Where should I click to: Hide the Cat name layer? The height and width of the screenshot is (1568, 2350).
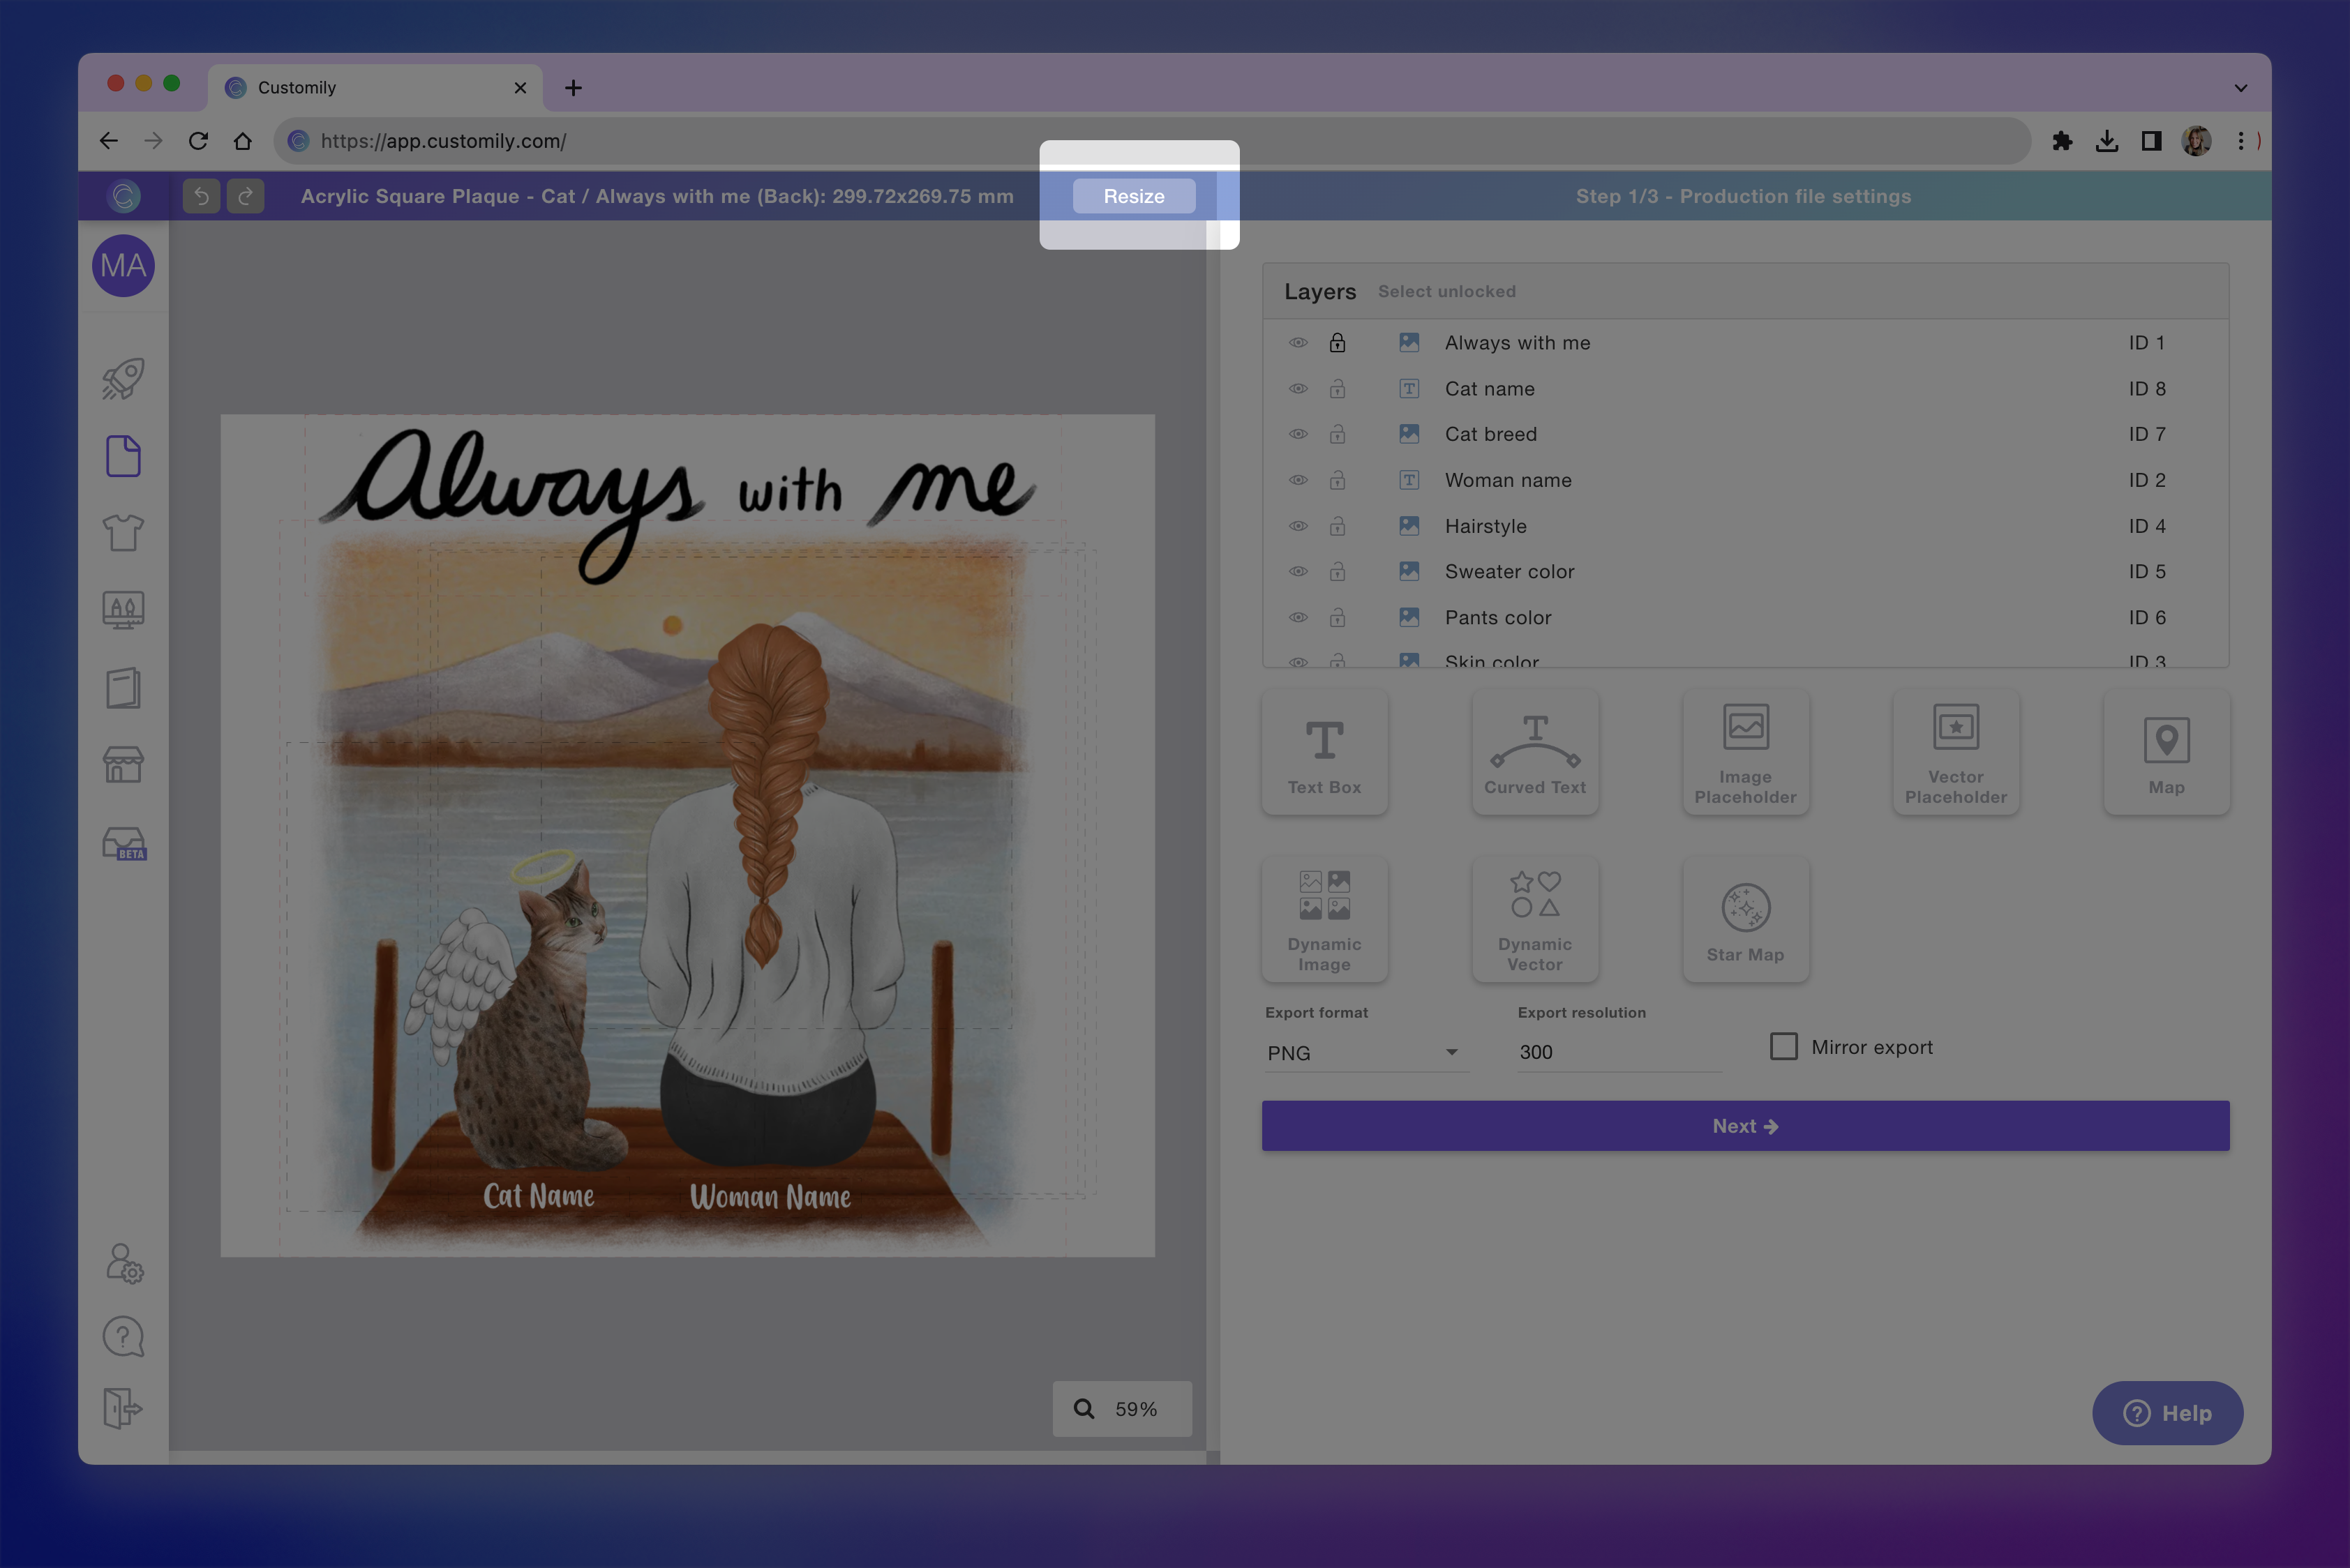pyautogui.click(x=1298, y=389)
